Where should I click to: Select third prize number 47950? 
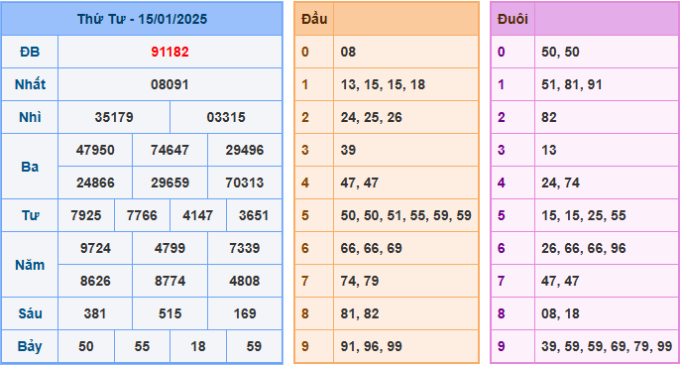[x=95, y=150]
